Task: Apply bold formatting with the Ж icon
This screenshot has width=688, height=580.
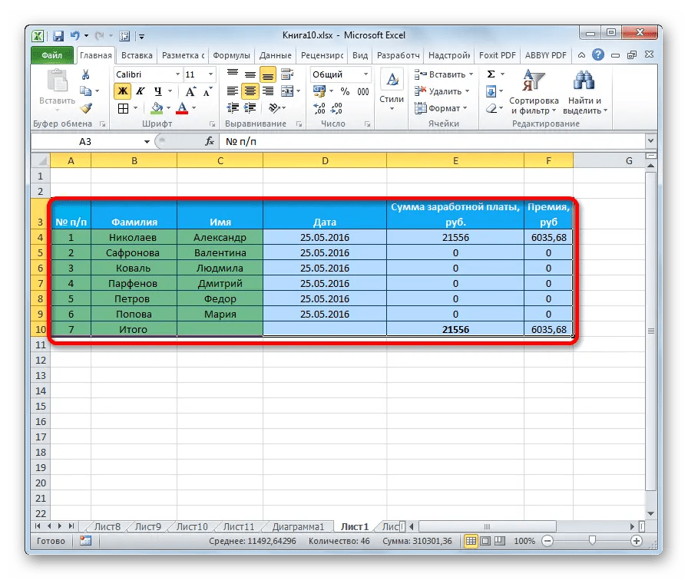Action: pos(123,91)
